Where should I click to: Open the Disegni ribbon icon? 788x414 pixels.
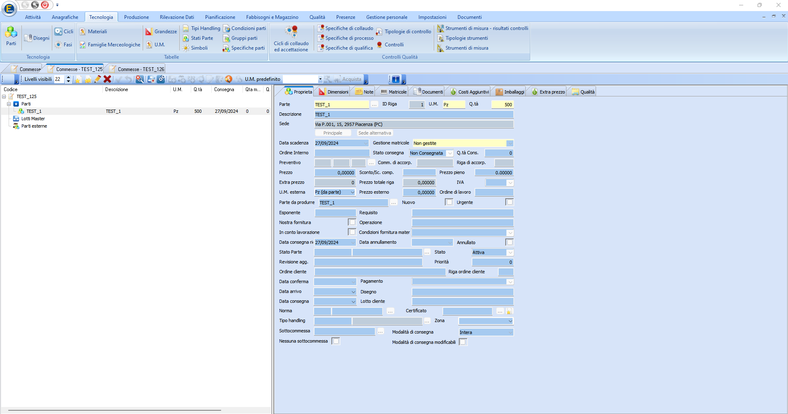[37, 38]
